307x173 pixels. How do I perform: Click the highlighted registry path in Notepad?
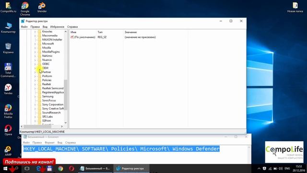(x=121, y=149)
